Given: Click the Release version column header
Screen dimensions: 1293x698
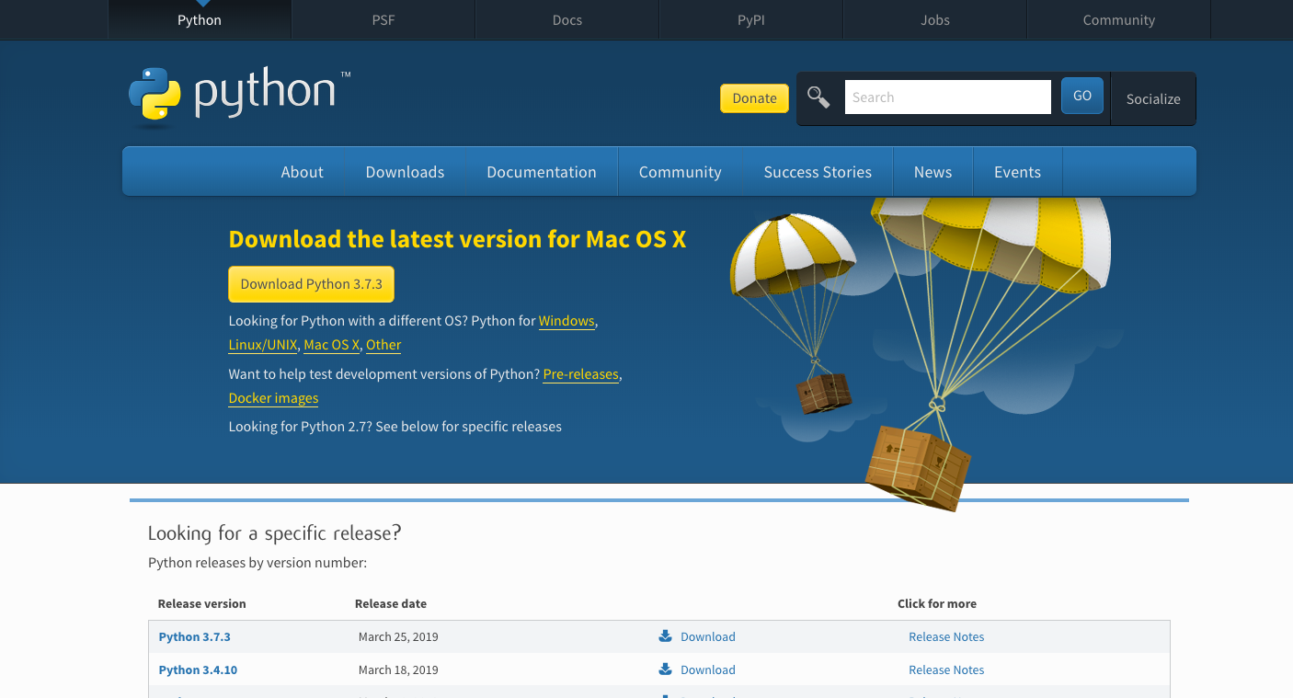Looking at the screenshot, I should pyautogui.click(x=202, y=604).
